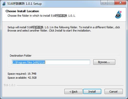Click the Space required: 19.7MB text
This screenshot has width=128, height=99.
[x=22, y=74]
